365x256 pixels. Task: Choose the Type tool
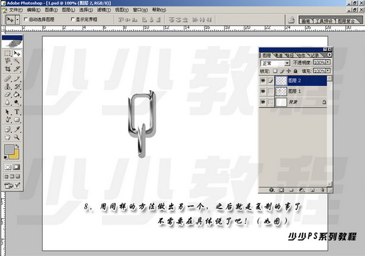click(x=17, y=112)
